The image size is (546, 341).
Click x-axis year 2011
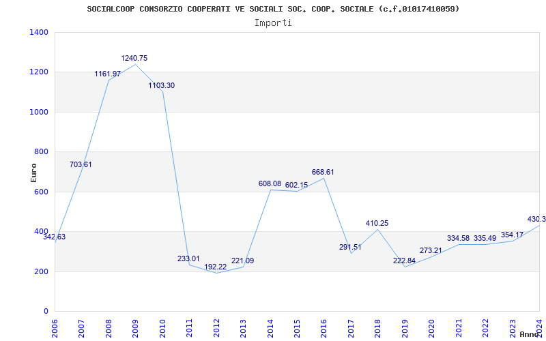click(189, 328)
